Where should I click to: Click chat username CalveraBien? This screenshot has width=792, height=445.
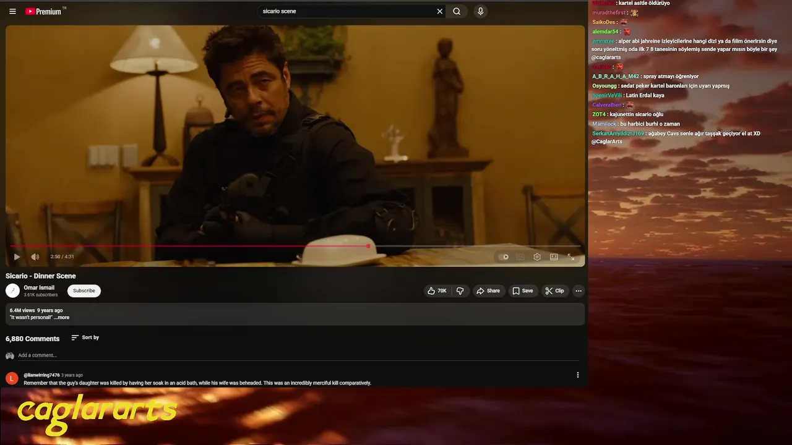pyautogui.click(x=606, y=105)
